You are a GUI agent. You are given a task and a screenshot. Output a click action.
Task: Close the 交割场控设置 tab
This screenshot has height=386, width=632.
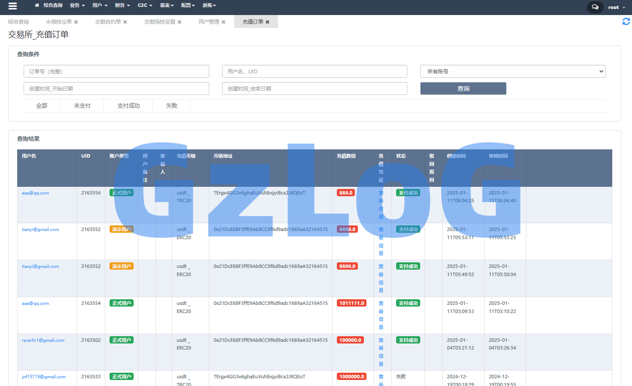point(180,22)
